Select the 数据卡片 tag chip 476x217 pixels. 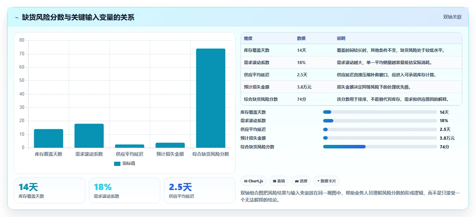[327, 181]
